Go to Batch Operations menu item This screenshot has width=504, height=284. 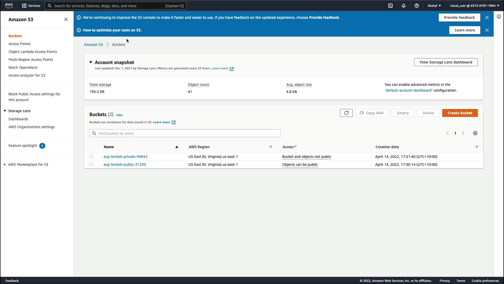pos(23,67)
